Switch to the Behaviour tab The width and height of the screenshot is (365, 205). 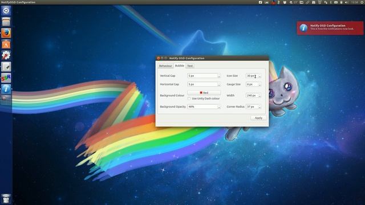(165, 66)
